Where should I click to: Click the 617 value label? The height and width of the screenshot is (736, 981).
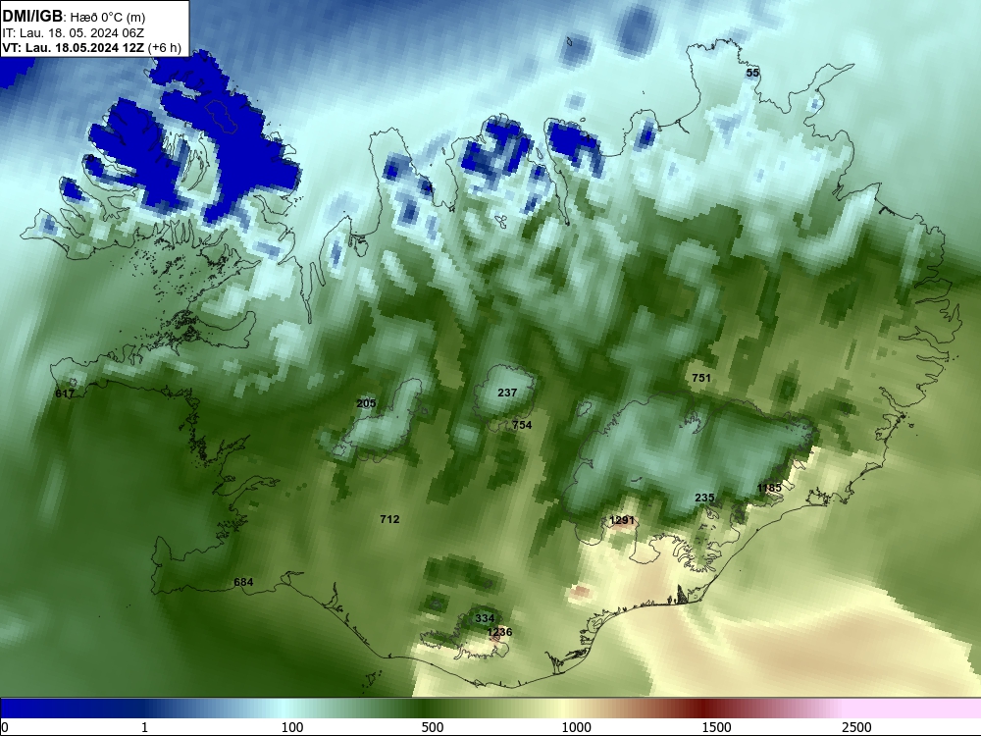pos(65,394)
